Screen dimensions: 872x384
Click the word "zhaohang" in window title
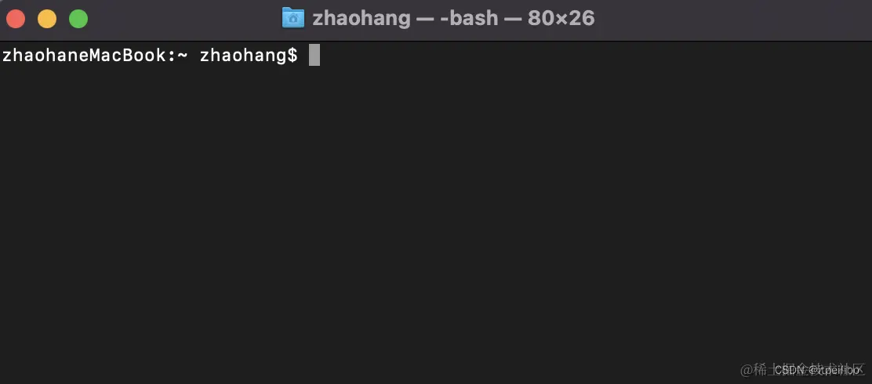(361, 19)
